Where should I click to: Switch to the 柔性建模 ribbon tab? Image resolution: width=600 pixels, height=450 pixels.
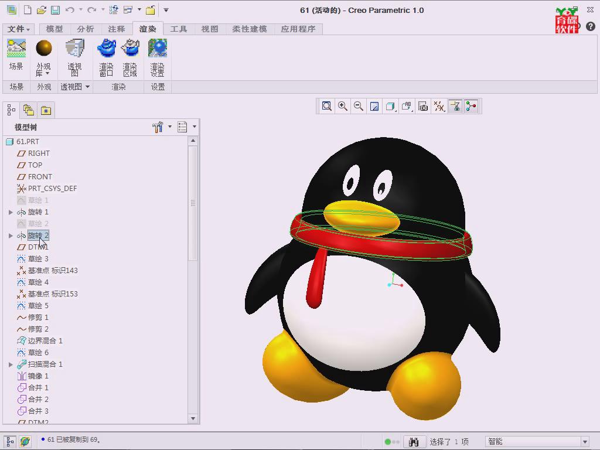(250, 29)
